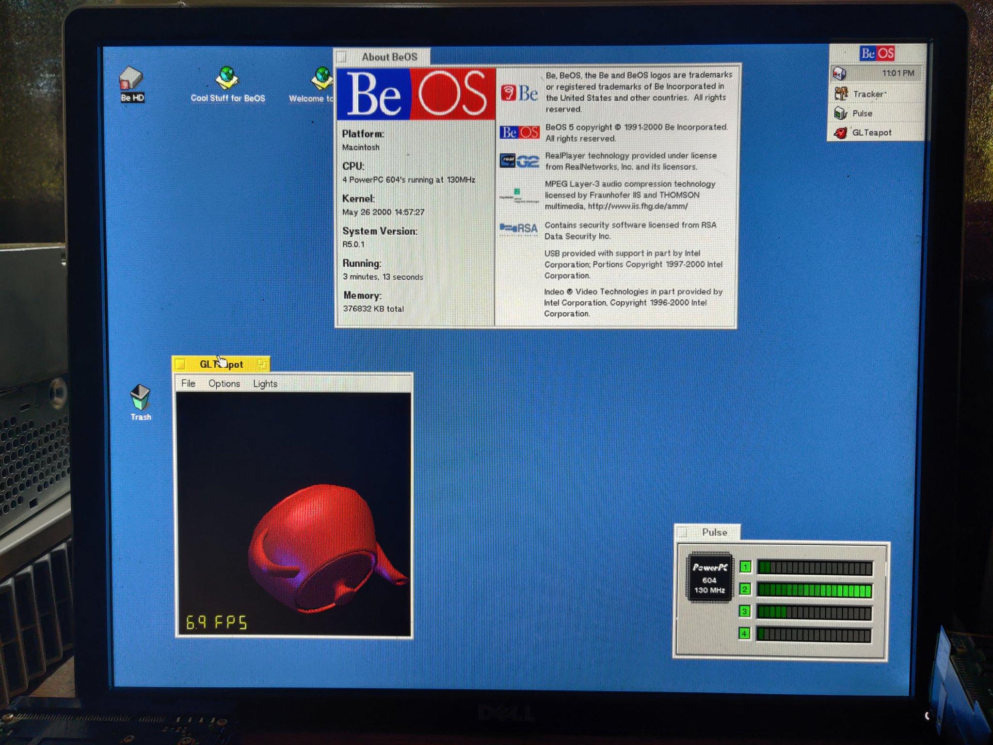Click the PowerPC 604 chip icon in Pulse

(709, 577)
